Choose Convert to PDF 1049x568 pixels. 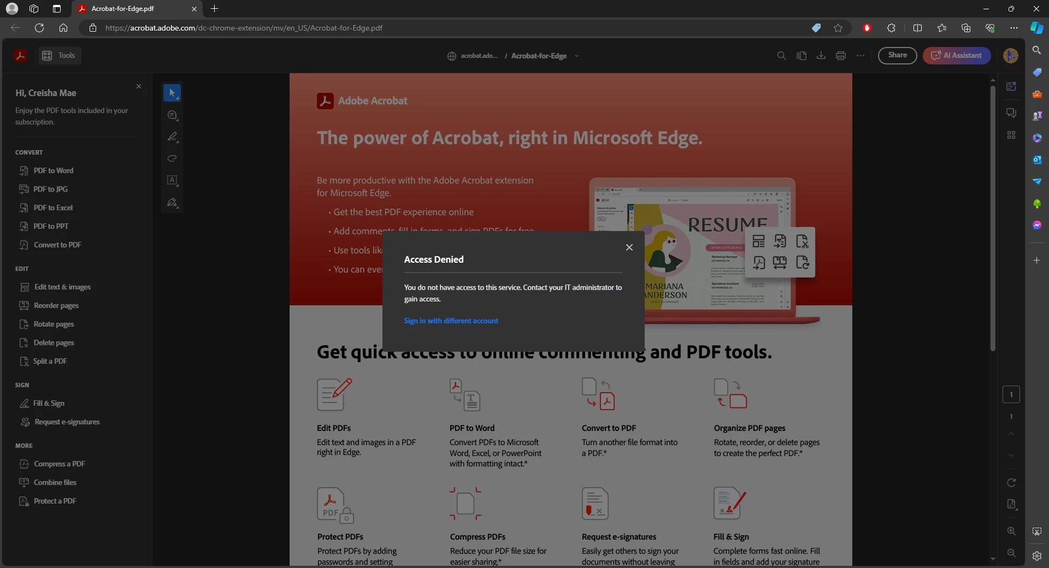point(50,245)
